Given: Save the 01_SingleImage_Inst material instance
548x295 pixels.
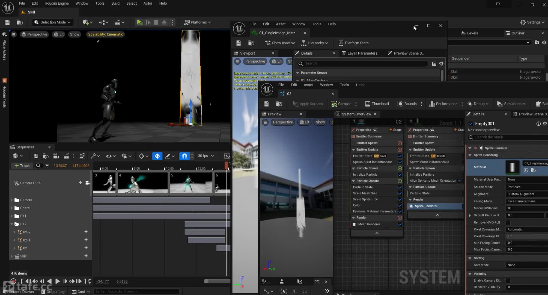Looking at the screenshot, I should coord(239,43).
